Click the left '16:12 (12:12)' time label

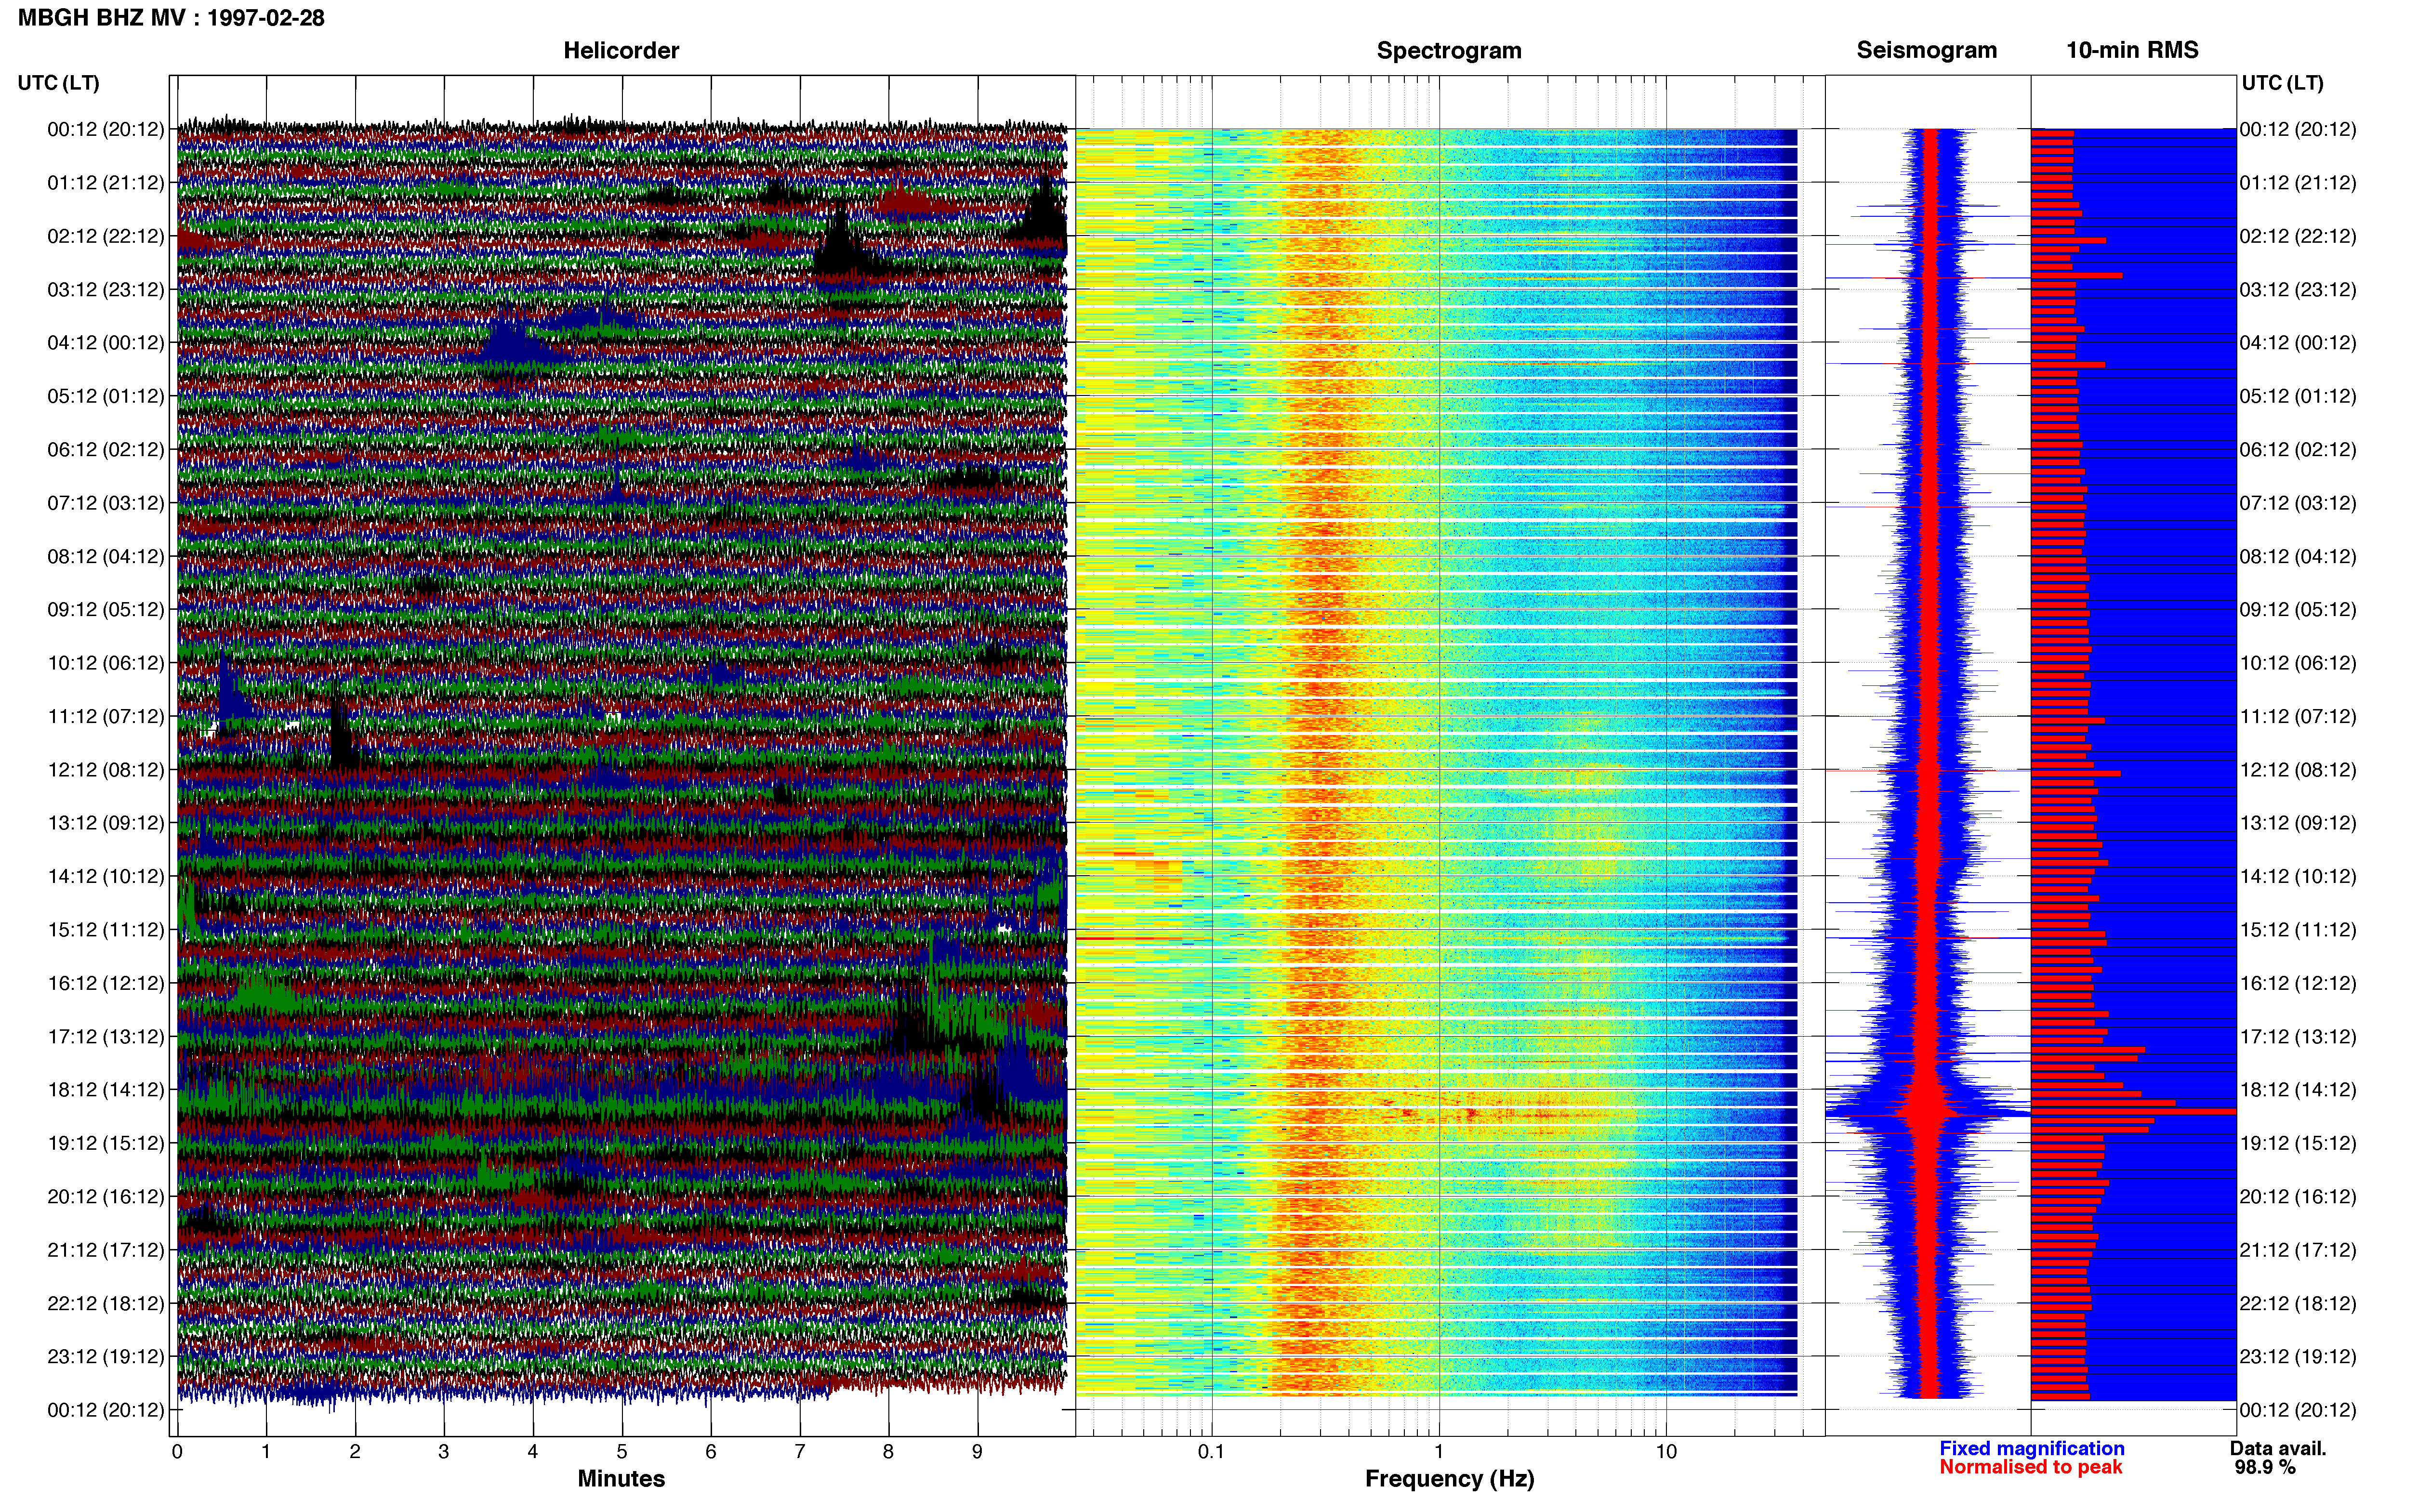pos(106,983)
